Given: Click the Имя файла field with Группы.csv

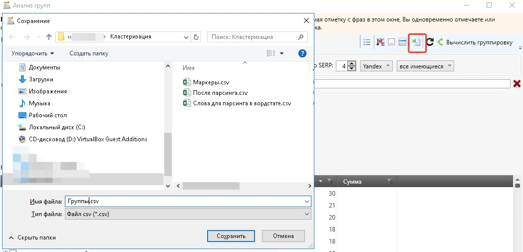Looking at the screenshot, I should pos(188,201).
